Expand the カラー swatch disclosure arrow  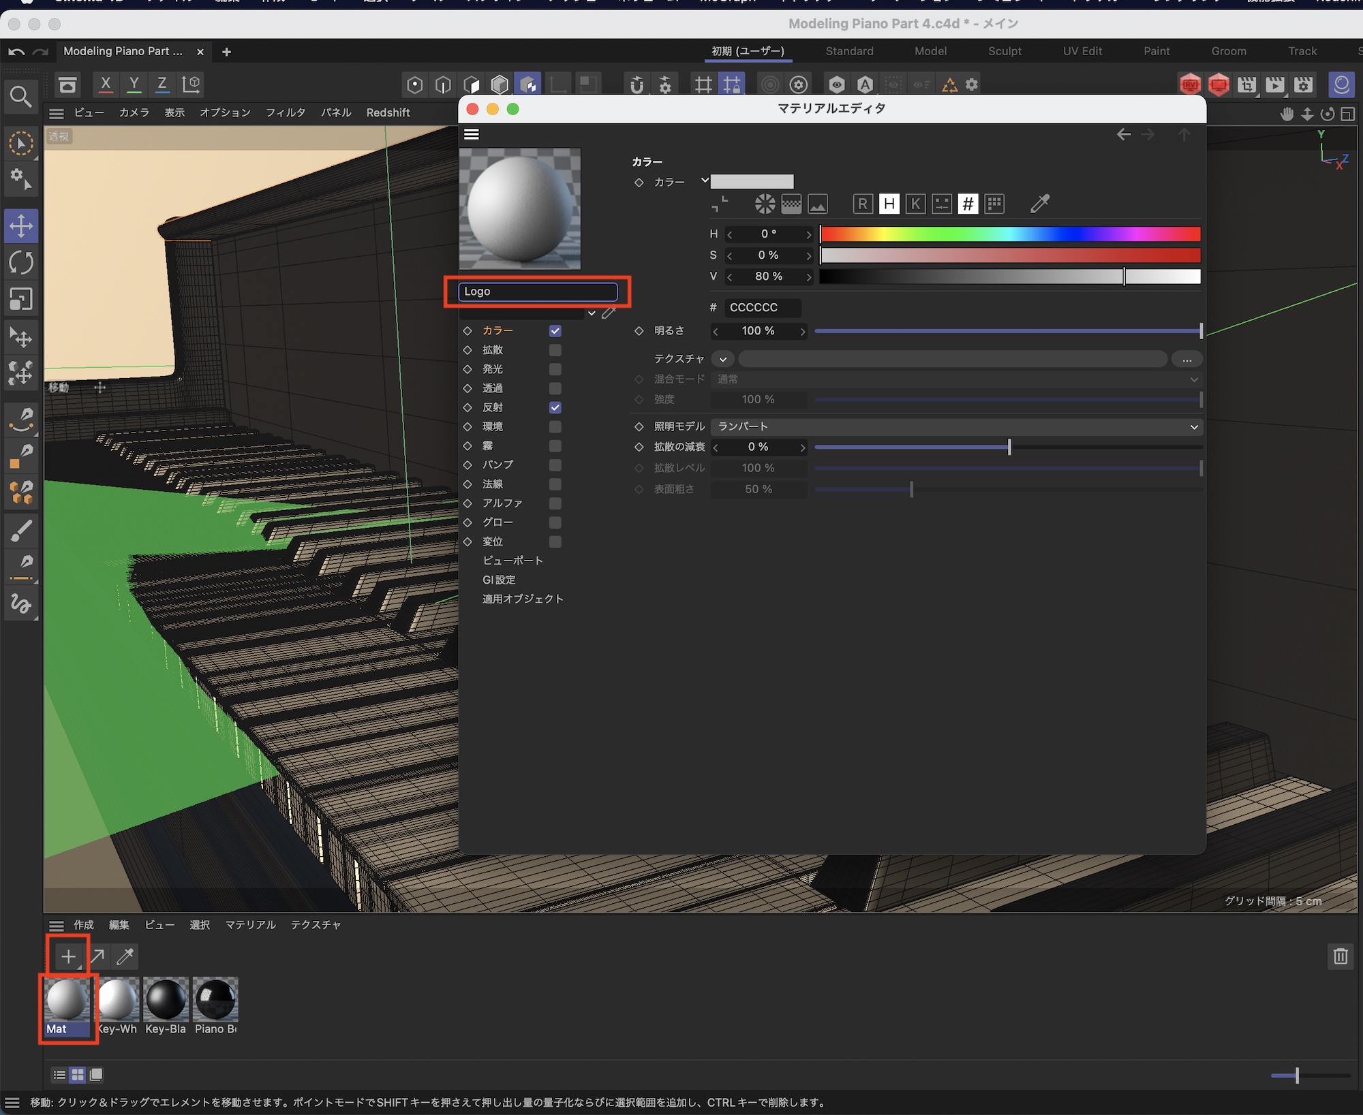[705, 181]
